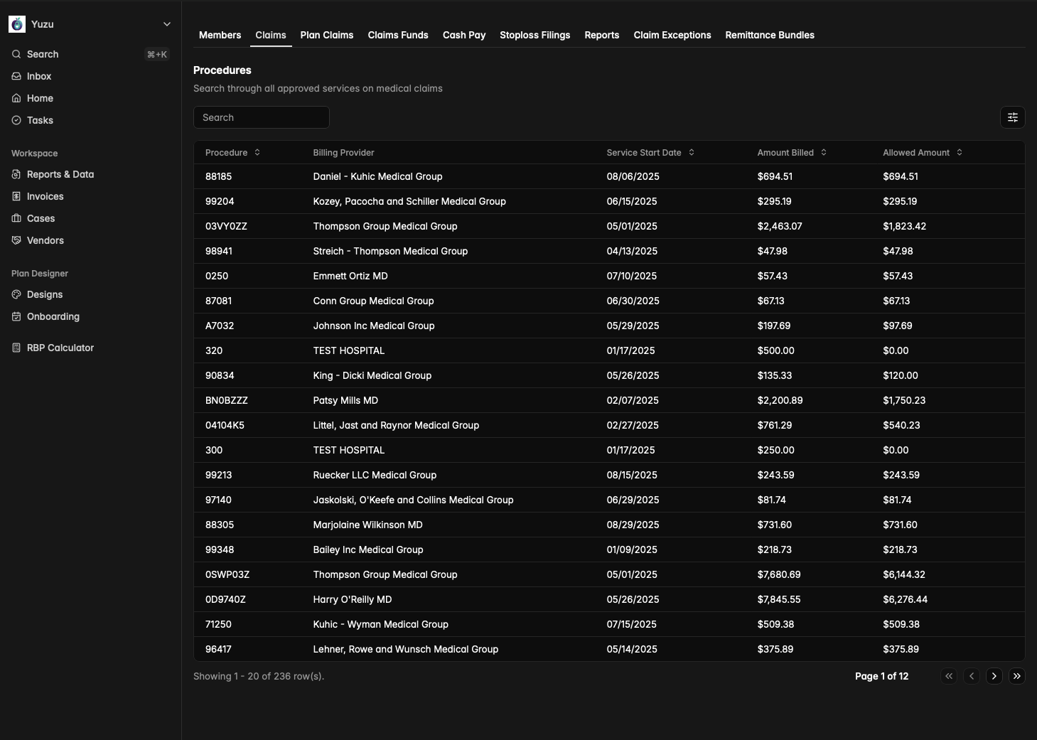Go to previous page of results

point(972,676)
